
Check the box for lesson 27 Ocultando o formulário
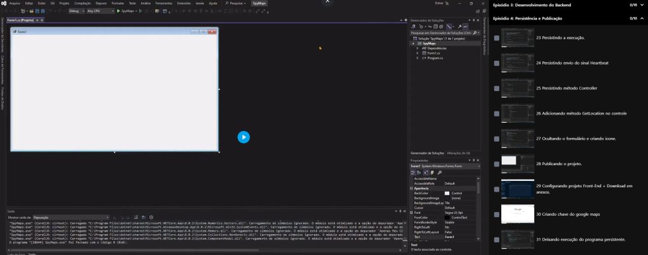(x=496, y=139)
